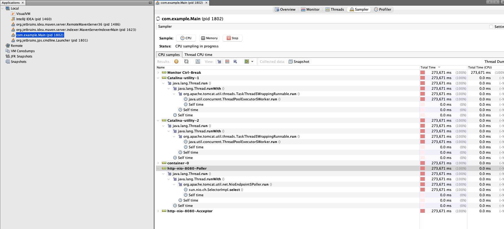
Task: Close the com.example.Main document tab
Action: (206, 3)
